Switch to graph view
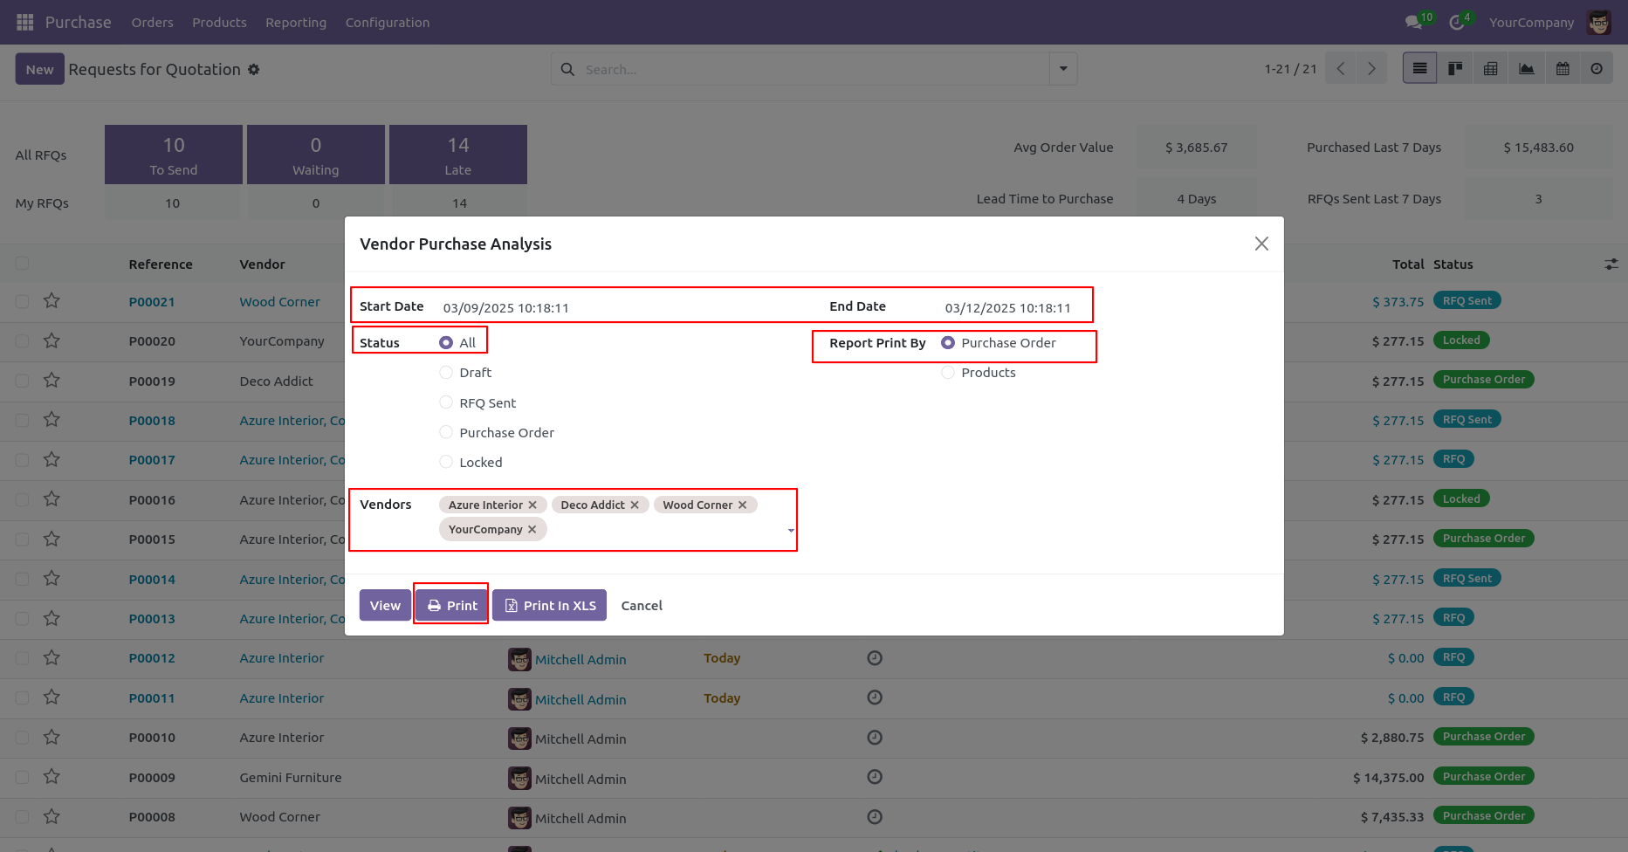This screenshot has width=1628, height=852. pyautogui.click(x=1527, y=68)
